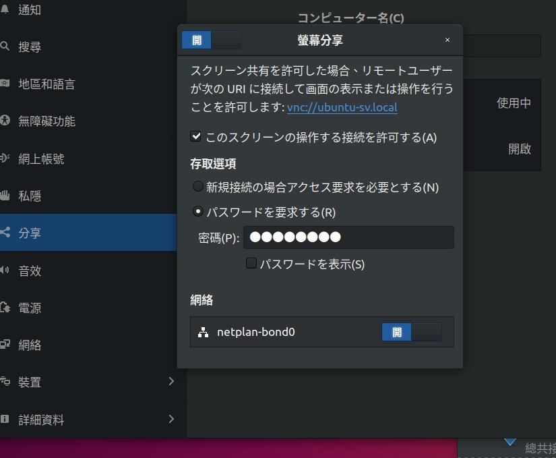Toggle the 螢幕分享 main switch off
Screen dimensions: 556x458
pyautogui.click(x=212, y=40)
